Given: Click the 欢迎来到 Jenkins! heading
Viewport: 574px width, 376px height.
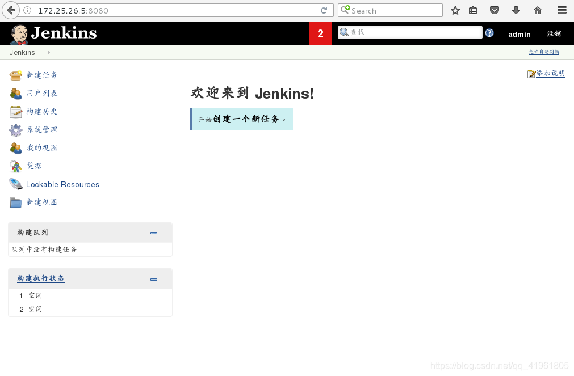Looking at the screenshot, I should 252,93.
